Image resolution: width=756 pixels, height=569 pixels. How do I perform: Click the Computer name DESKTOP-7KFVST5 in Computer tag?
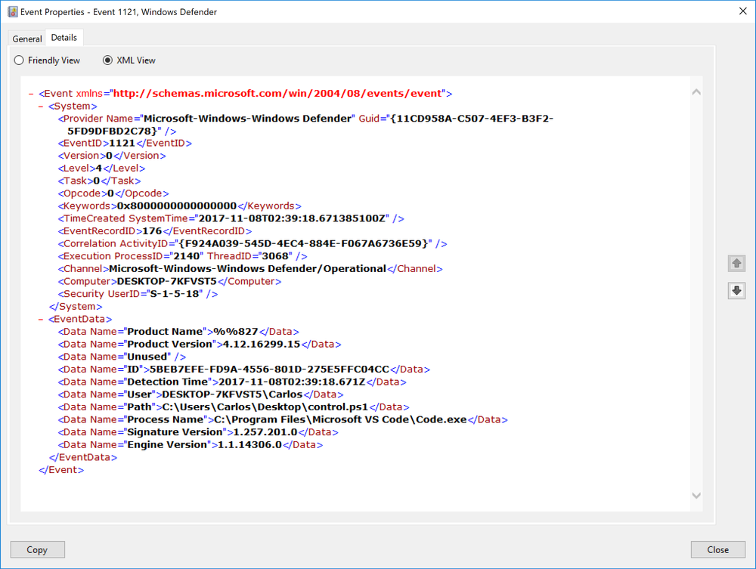pyautogui.click(x=167, y=281)
